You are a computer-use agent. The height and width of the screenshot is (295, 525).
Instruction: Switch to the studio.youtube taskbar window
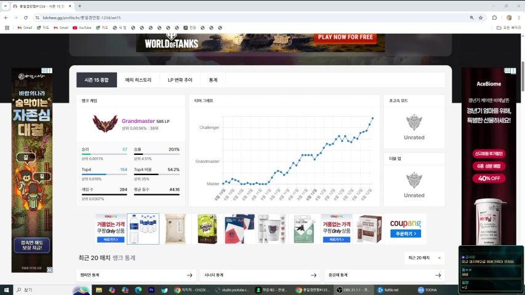pos(233,290)
